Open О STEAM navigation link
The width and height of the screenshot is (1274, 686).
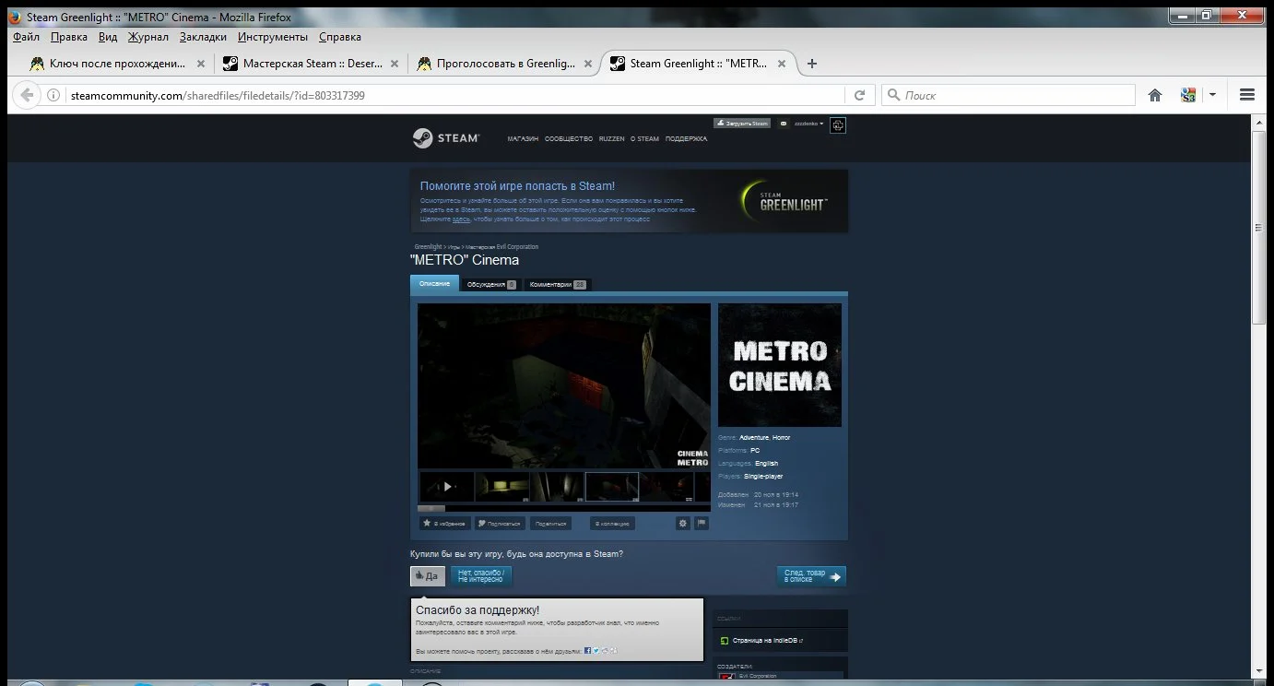pyautogui.click(x=645, y=139)
